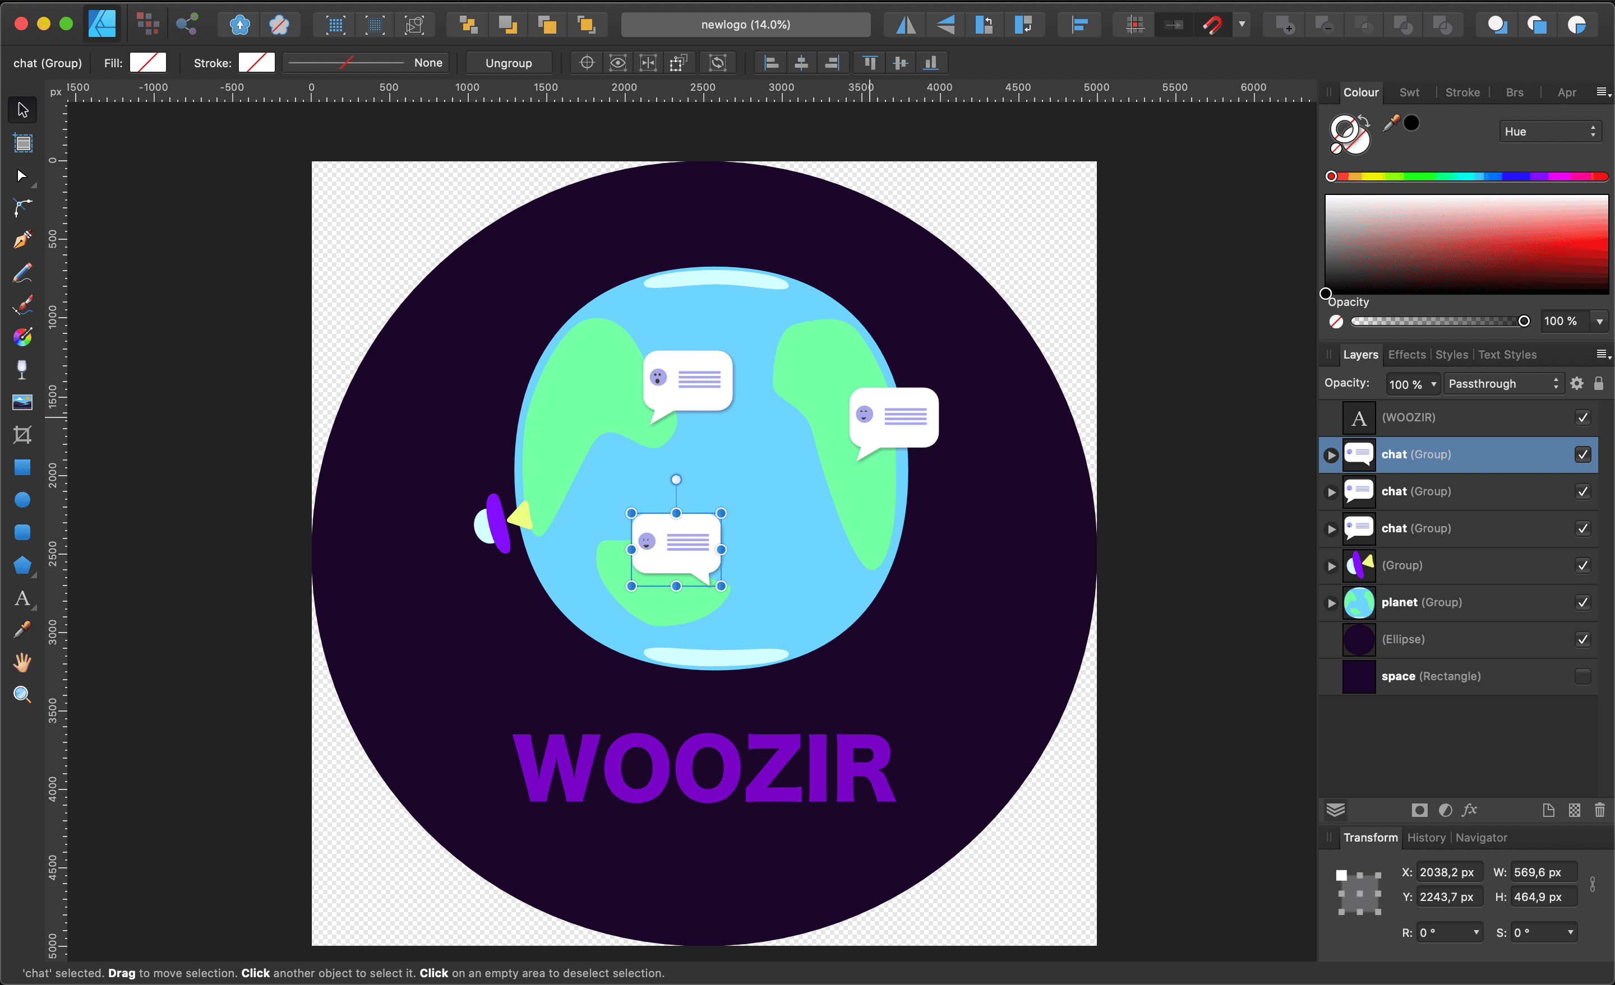Click Flip Horizontal in top toolbar
The height and width of the screenshot is (985, 1615).
coord(906,25)
